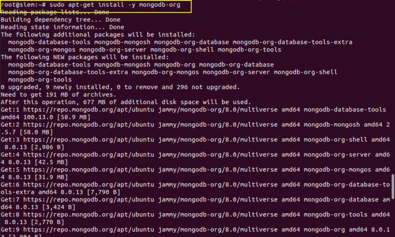Click the 'sudo apt-get install -y mongodb-org' command text
The width and height of the screenshot is (395, 237).
click(x=115, y=5)
